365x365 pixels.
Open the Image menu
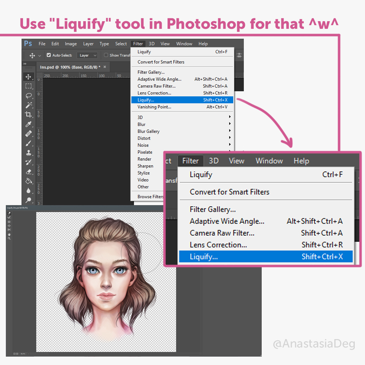[71, 44]
